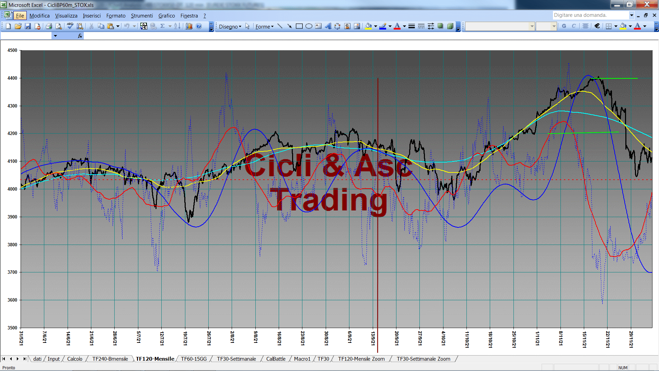Click in the 'Digitare una domanda' help field

(x=590, y=15)
